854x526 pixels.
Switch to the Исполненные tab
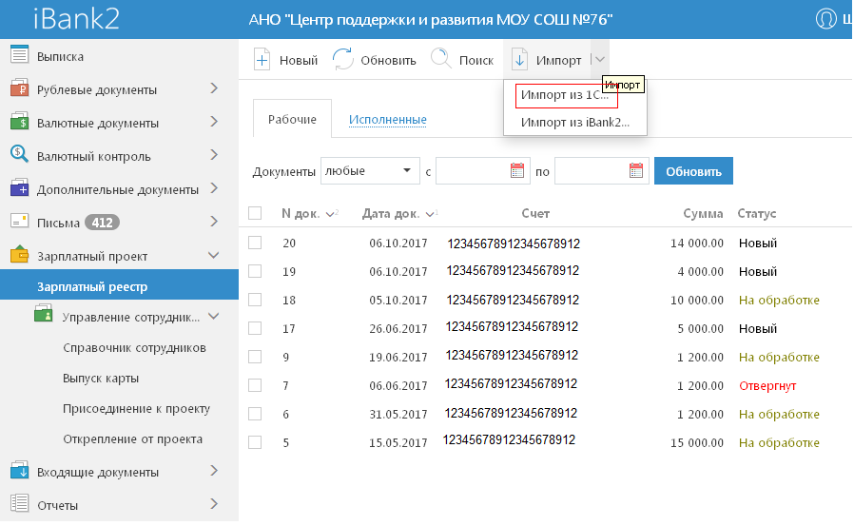tap(387, 120)
